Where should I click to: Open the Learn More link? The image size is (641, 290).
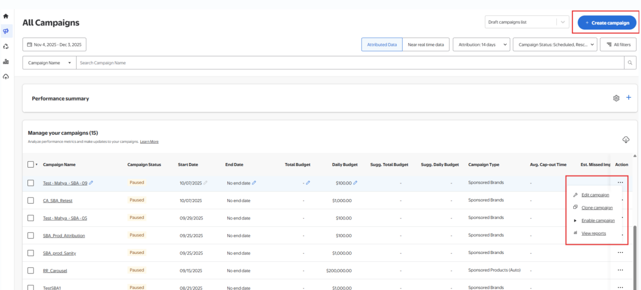coord(149,142)
